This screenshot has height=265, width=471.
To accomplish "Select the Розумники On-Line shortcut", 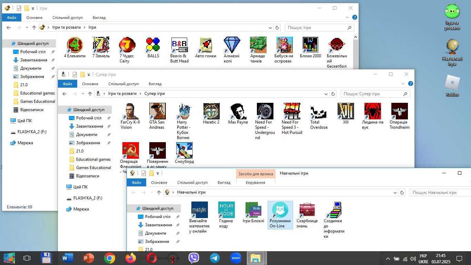I will click(x=280, y=215).
